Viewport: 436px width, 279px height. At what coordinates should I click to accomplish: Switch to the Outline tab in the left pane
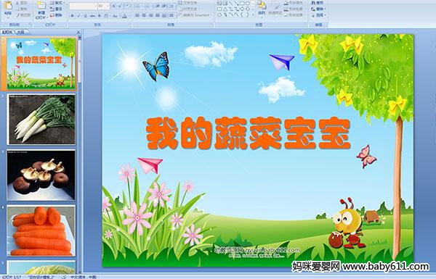21,32
